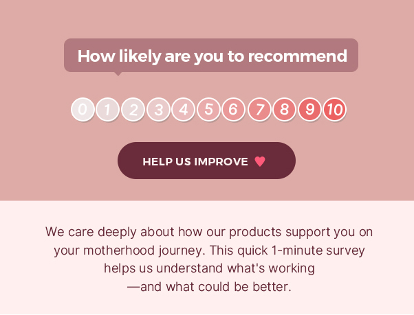Click 'helps us understand what's working' line

tap(209, 268)
